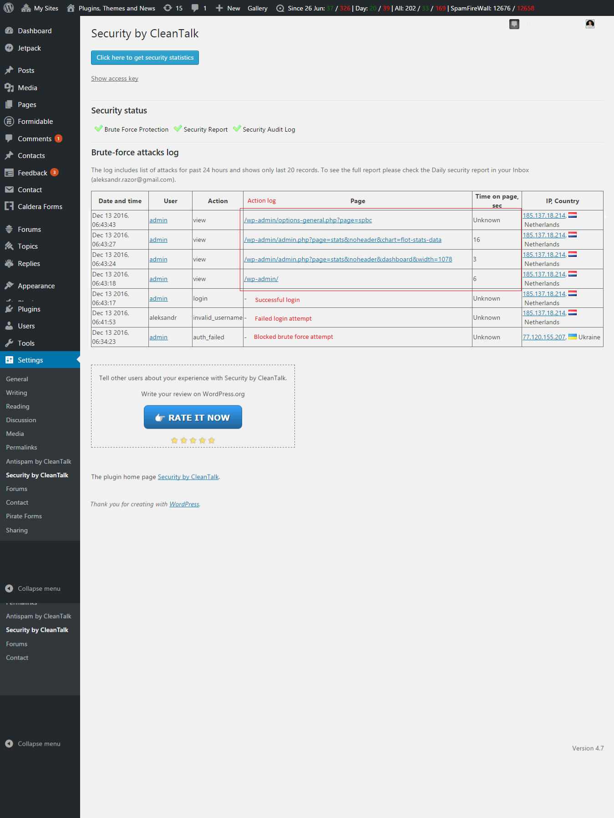Open Formidable via its sidebar icon

click(x=9, y=121)
